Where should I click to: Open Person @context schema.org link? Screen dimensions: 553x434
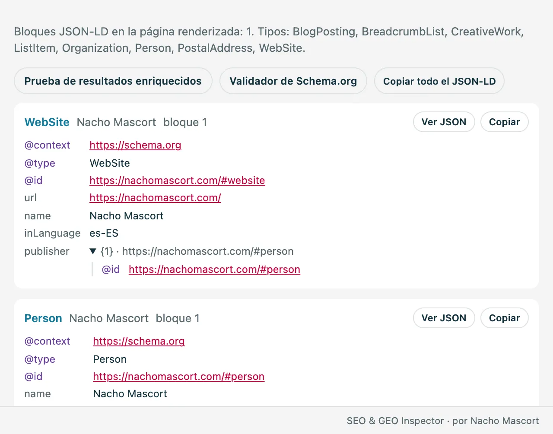[x=139, y=341]
